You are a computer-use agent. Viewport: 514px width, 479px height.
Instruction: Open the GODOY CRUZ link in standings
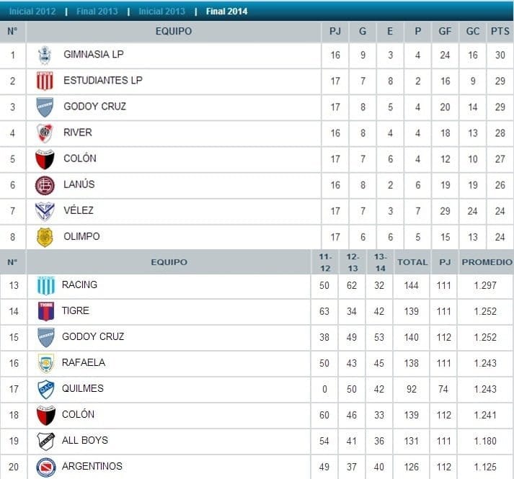94,107
